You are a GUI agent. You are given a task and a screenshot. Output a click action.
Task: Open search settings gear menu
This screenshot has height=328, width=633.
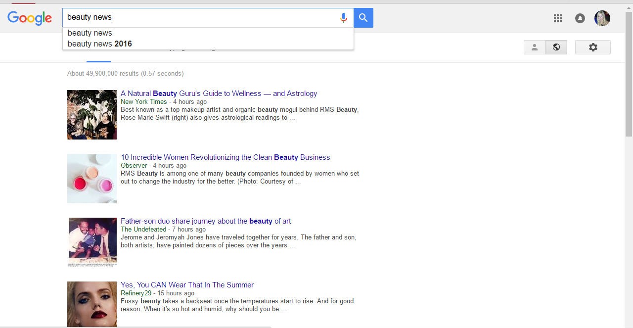point(593,47)
